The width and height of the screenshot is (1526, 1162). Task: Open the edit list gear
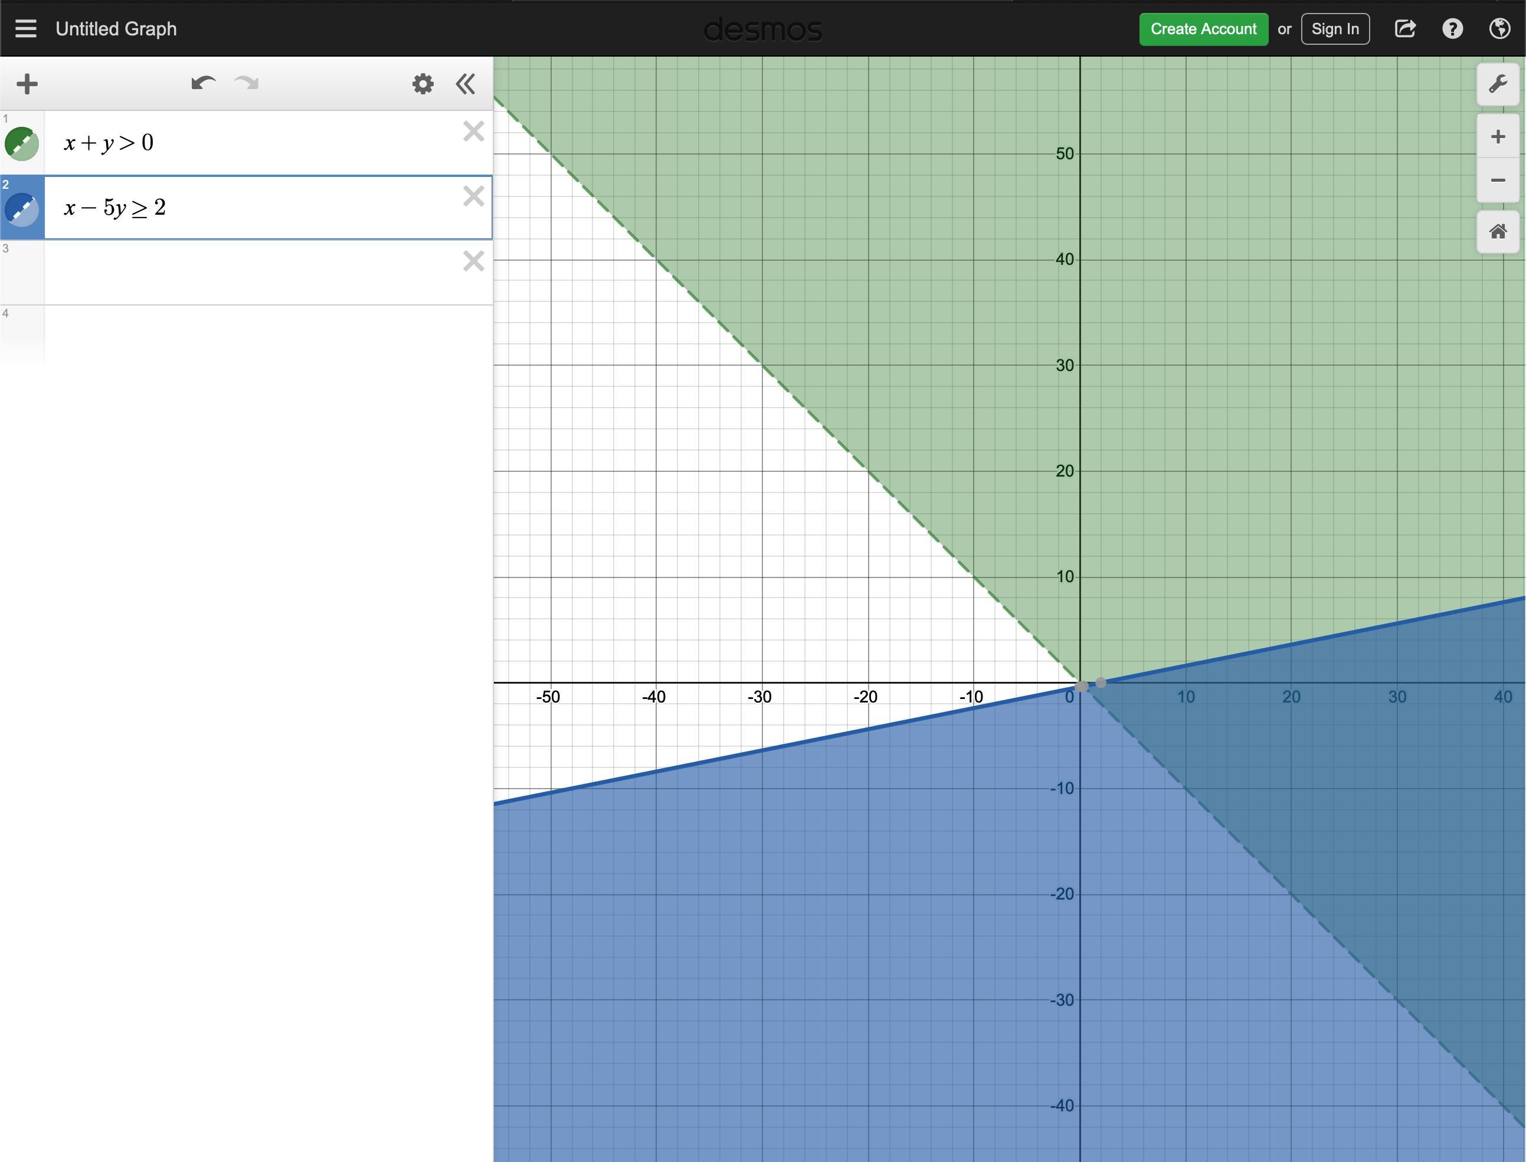pyautogui.click(x=423, y=84)
